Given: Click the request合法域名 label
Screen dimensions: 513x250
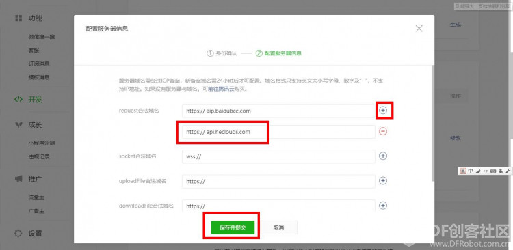Looking at the screenshot, I should [139, 111].
